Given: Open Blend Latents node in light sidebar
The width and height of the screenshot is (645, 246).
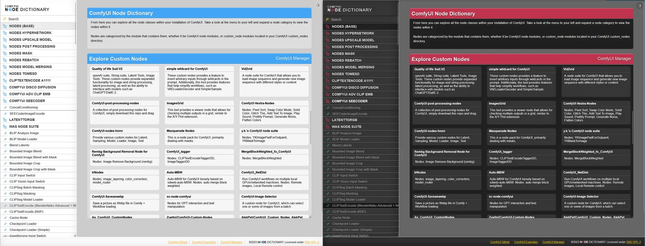Looking at the screenshot, I should pos(38,145).
